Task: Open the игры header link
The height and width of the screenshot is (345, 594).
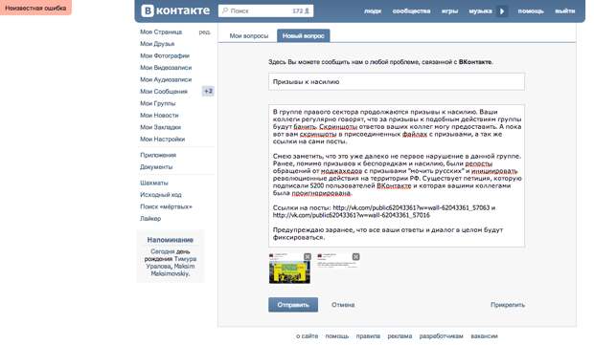Action: pos(449,11)
